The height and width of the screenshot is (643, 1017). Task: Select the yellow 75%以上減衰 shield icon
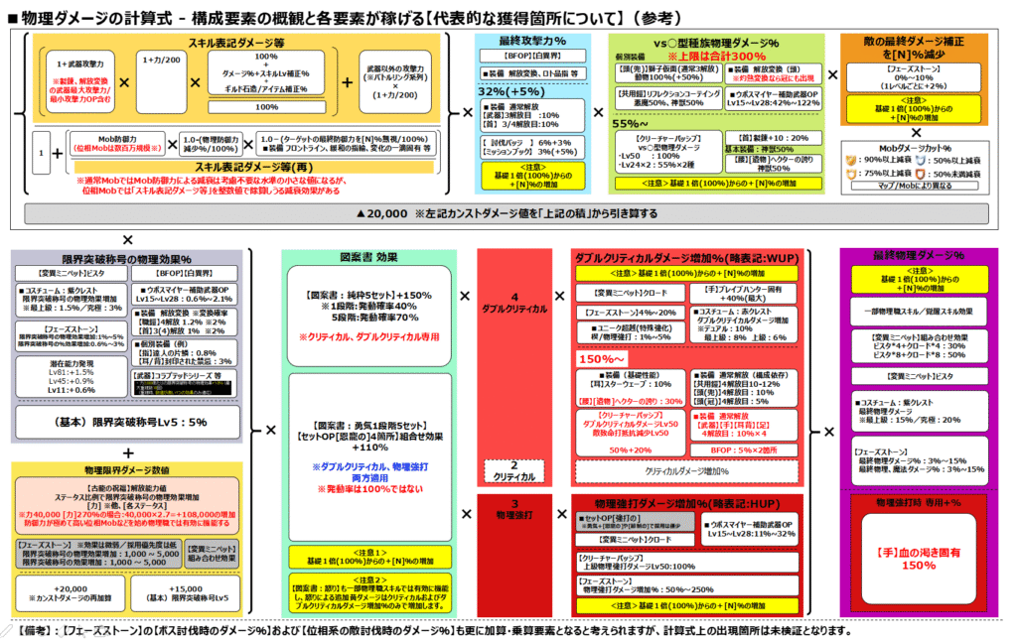[850, 175]
